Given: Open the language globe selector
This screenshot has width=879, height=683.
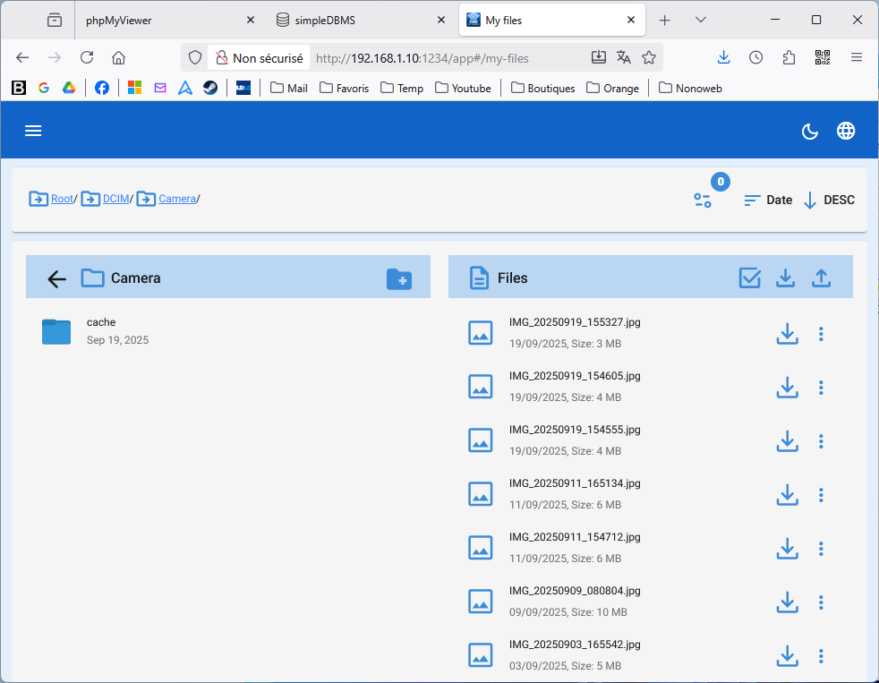Looking at the screenshot, I should (x=846, y=131).
